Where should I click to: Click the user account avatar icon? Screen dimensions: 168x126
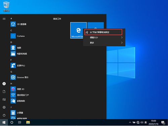point(4,84)
